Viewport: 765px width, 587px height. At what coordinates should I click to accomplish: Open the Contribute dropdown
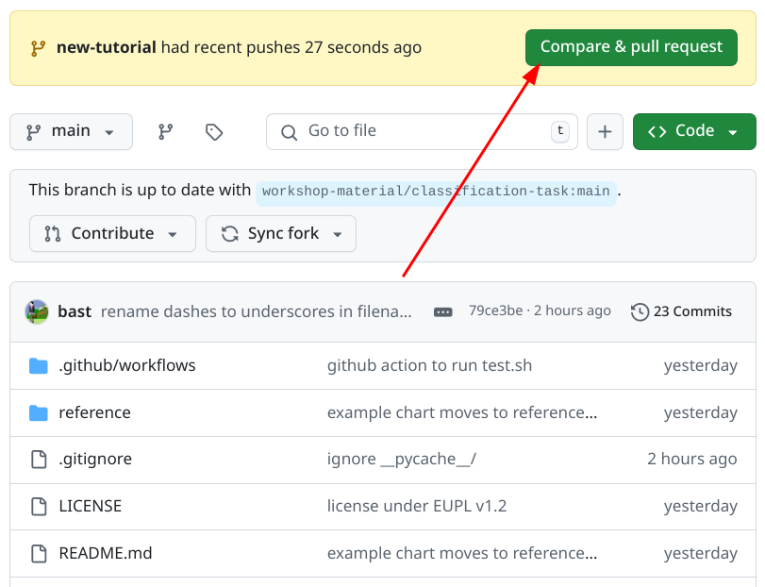point(112,234)
